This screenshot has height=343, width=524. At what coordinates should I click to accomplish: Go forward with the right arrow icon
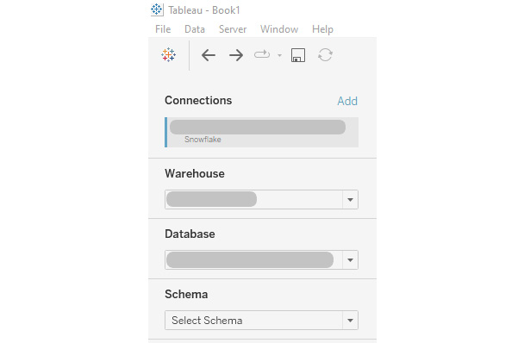(x=236, y=55)
